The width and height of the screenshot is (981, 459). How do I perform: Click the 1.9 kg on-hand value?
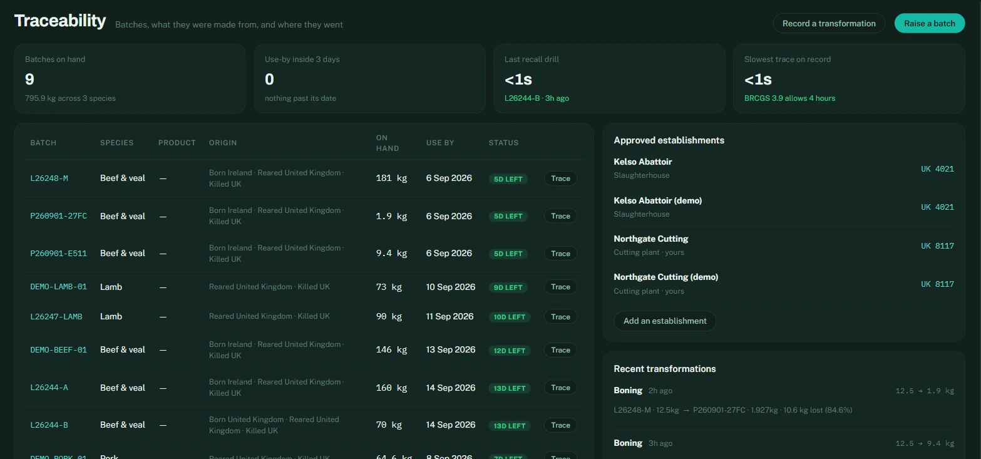tap(391, 216)
